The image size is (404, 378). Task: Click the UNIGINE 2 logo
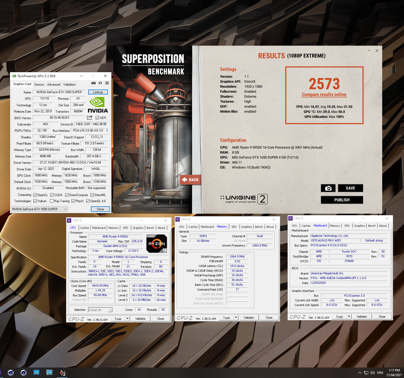point(244,199)
